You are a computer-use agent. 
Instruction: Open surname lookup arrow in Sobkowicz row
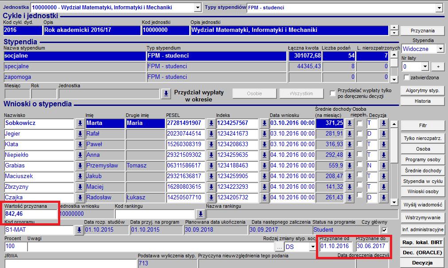click(80, 123)
